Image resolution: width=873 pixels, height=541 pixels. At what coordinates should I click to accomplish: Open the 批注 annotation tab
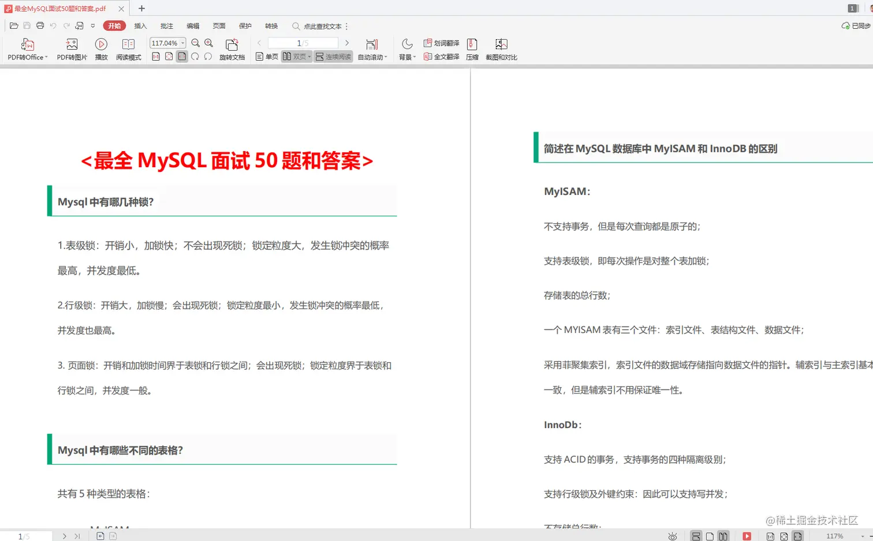[166, 26]
